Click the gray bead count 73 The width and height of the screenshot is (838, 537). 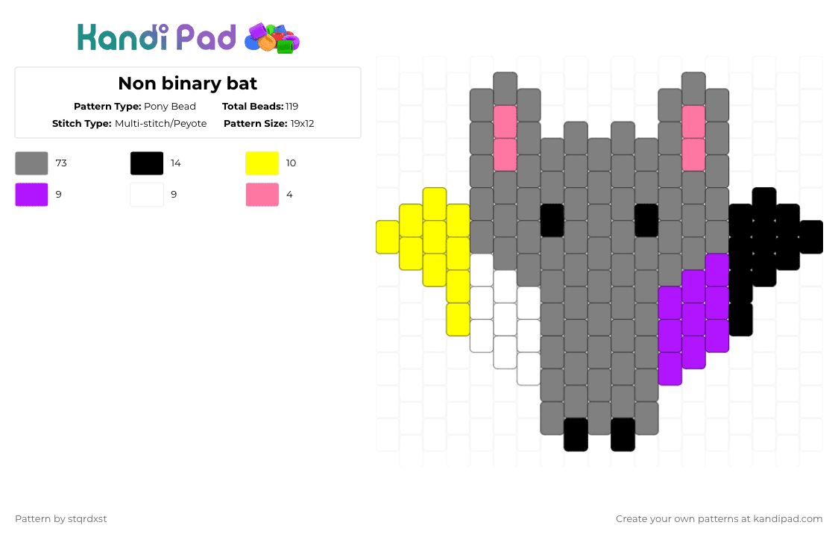pos(61,163)
